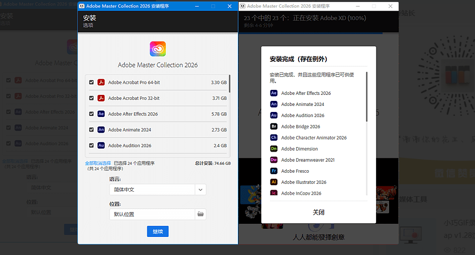Uncheck Adobe Acrobat Pro 32-bit checkbox
The image size is (475, 255).
coord(91,98)
